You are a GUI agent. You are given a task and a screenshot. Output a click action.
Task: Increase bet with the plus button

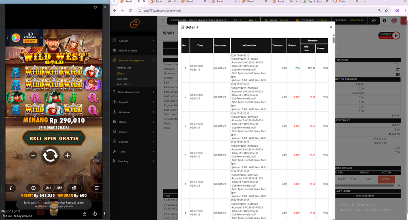67,155
